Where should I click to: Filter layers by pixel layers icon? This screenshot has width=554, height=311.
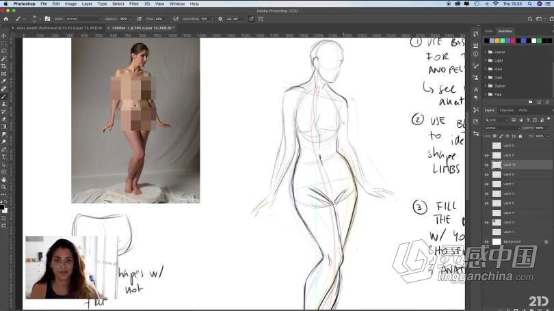pos(514,120)
